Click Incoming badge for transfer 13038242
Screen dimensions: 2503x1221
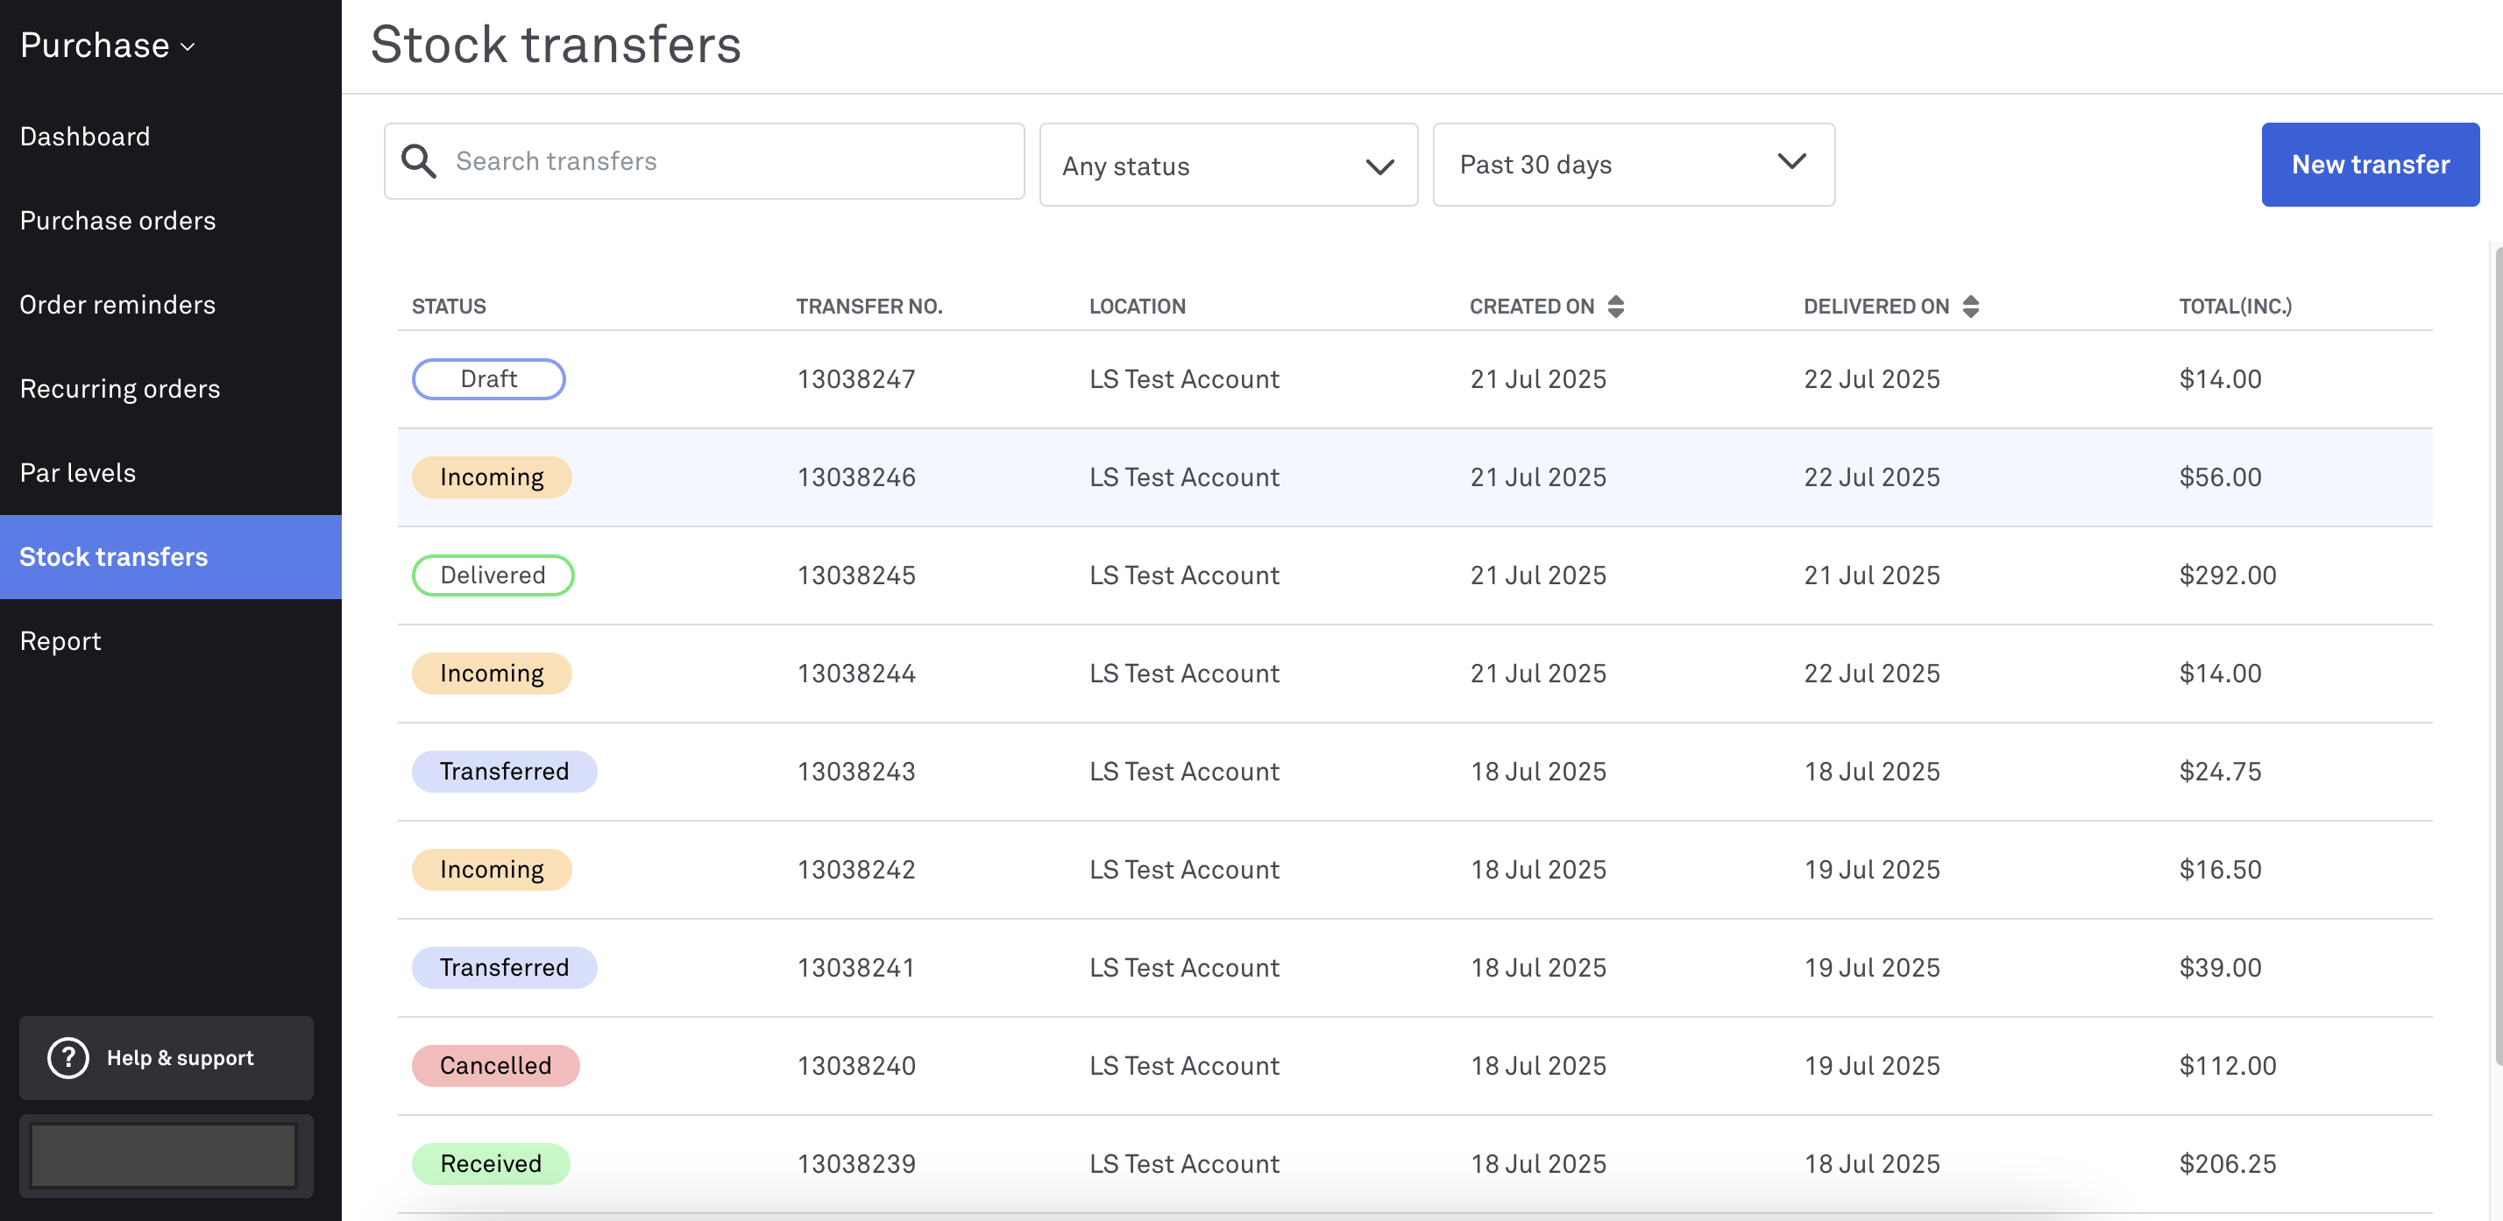[492, 871]
